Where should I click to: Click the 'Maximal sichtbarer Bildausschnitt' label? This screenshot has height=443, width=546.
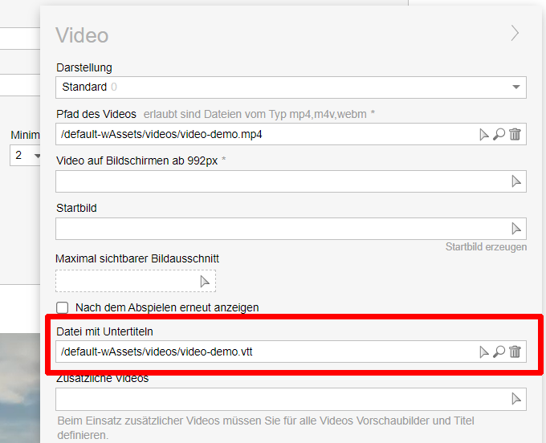coord(137,258)
